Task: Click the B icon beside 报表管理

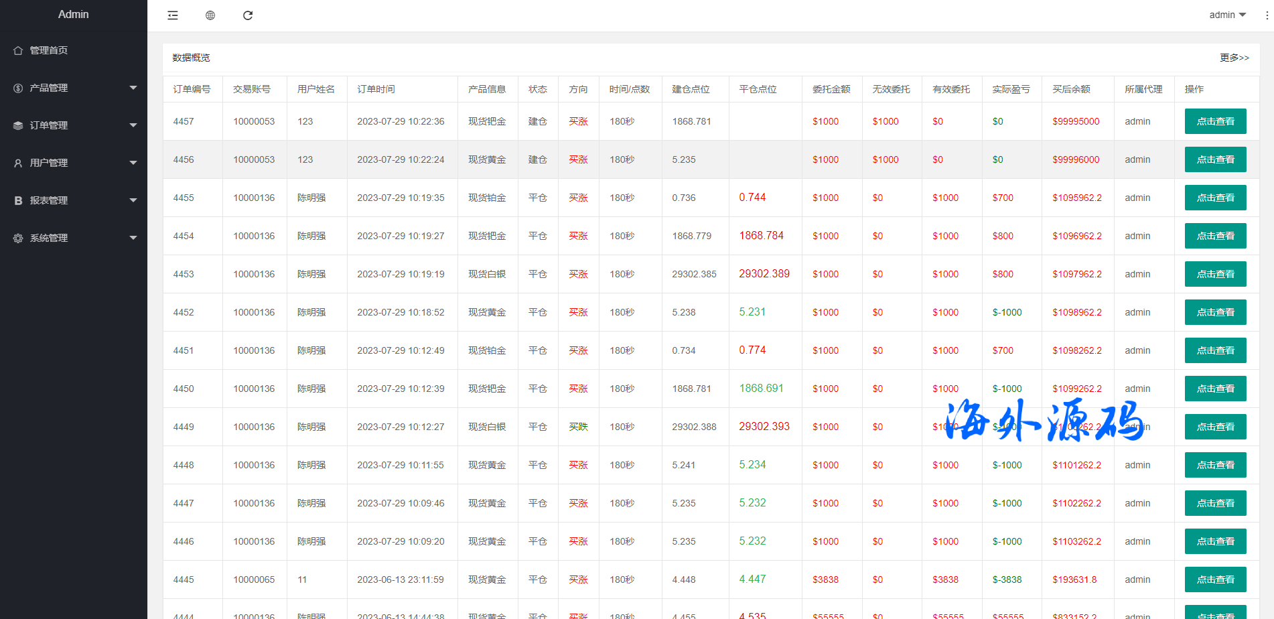Action: pos(18,200)
